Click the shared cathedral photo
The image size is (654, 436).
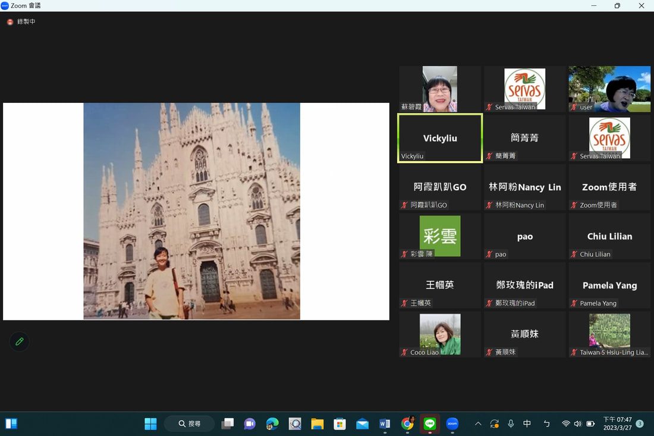click(x=191, y=211)
